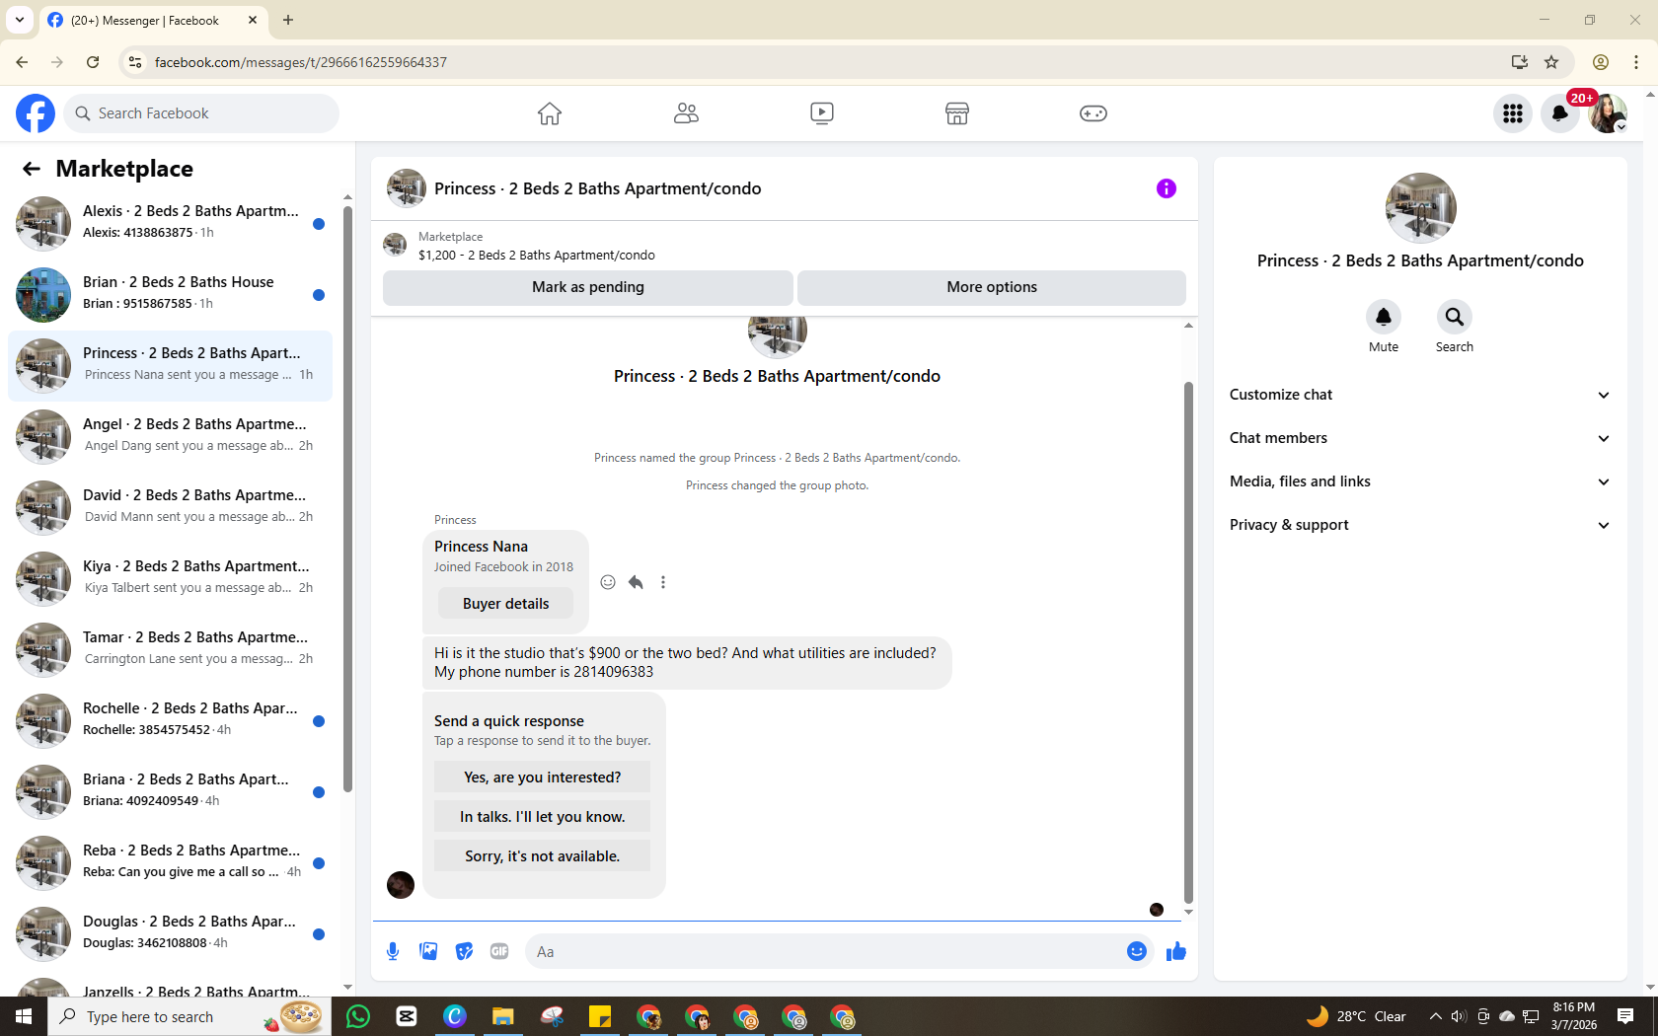Send a thumbs-up like
The height and width of the screenshot is (1036, 1658).
pos(1176,951)
